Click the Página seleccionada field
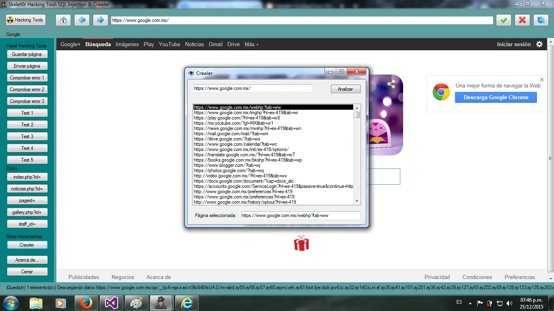The width and height of the screenshot is (554, 311). (300, 215)
